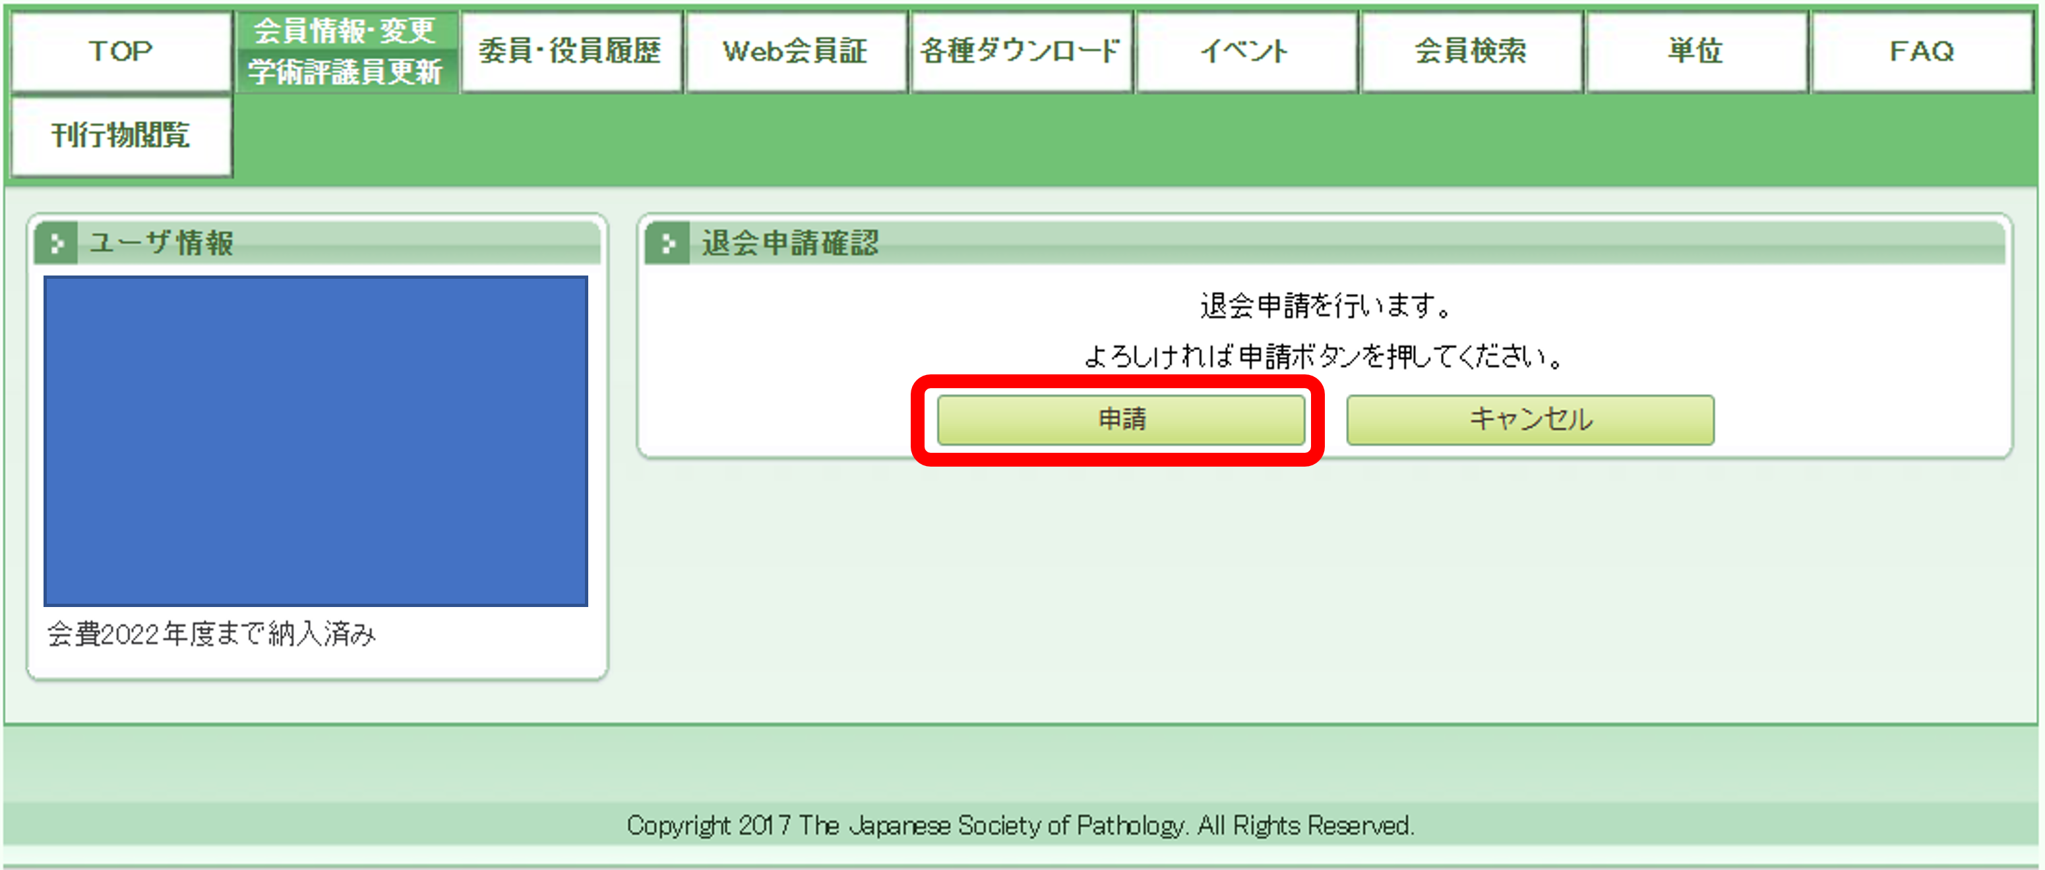Screen dimensions: 2045x870
Task: Open the FAQ tab
Action: (x=1922, y=51)
